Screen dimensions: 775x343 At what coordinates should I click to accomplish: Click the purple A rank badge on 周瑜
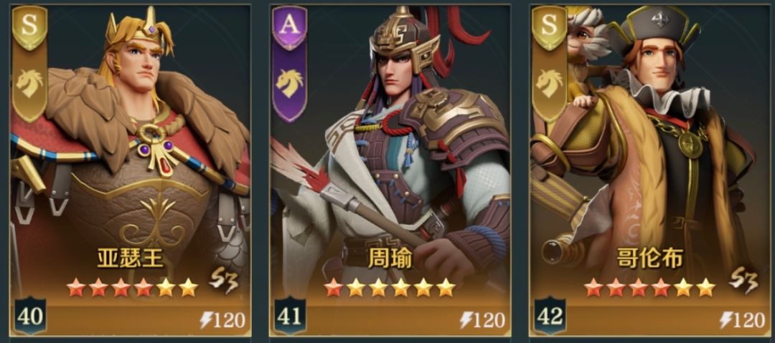(x=290, y=27)
